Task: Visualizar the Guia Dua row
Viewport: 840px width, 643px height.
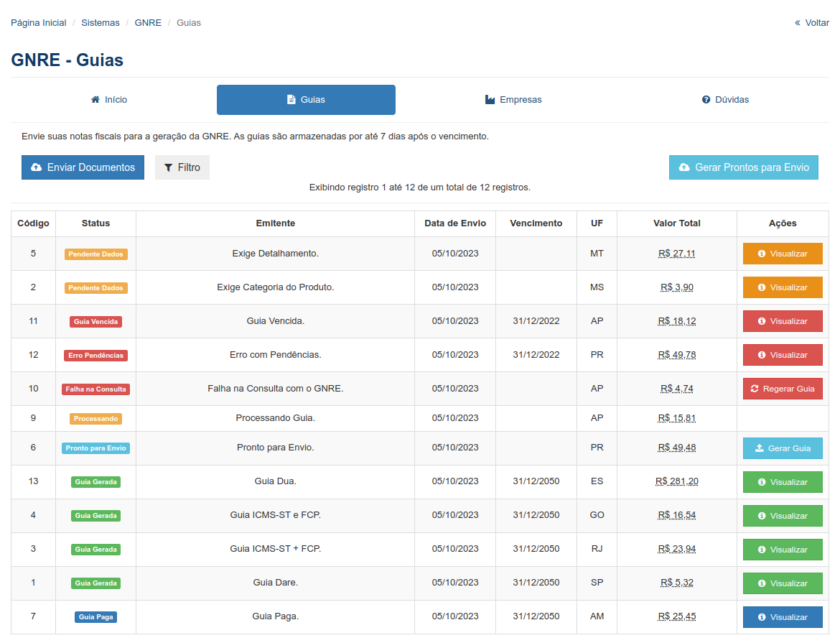Action: (x=783, y=482)
